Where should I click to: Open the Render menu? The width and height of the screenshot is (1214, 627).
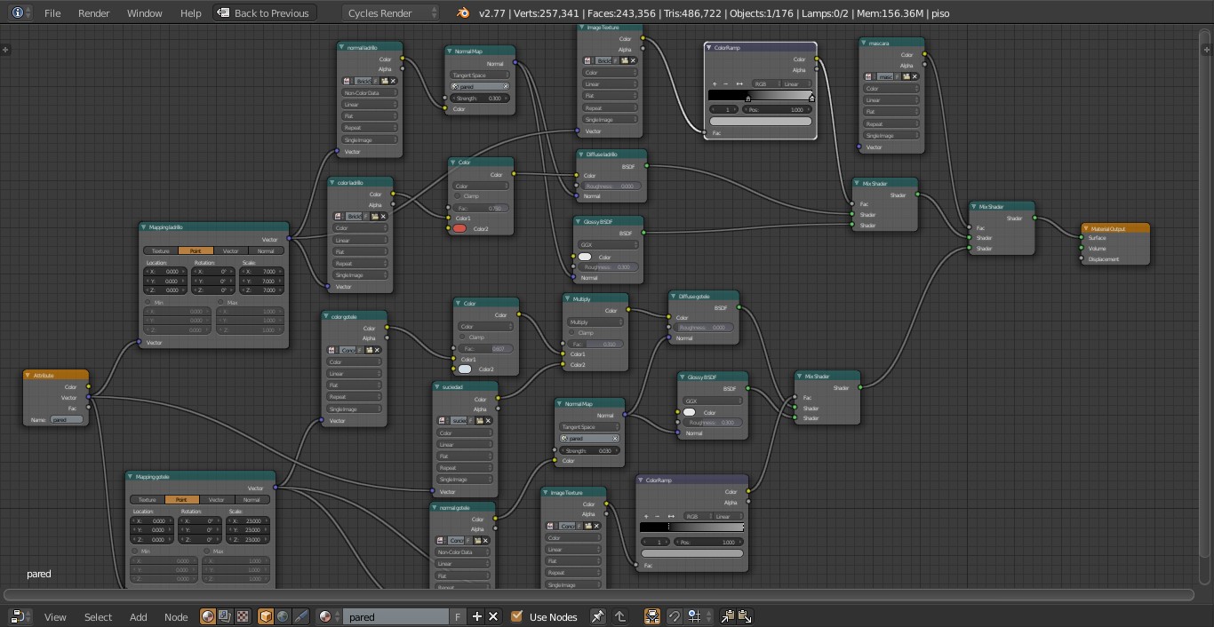(93, 13)
